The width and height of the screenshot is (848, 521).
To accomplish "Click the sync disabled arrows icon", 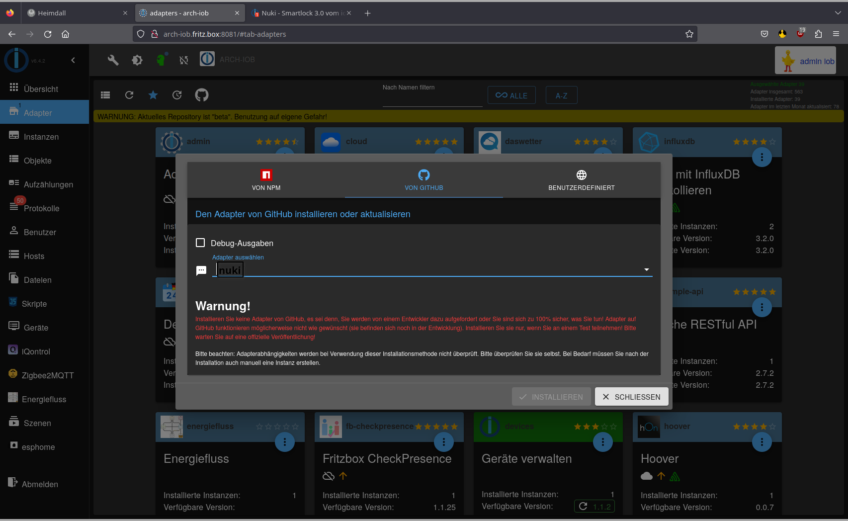I will pos(184,60).
